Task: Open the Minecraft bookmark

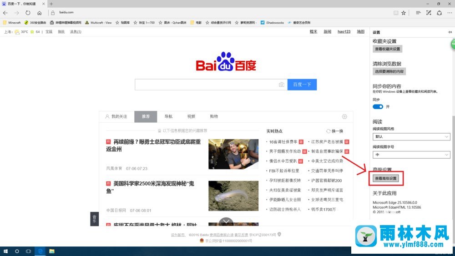Action: [12, 23]
